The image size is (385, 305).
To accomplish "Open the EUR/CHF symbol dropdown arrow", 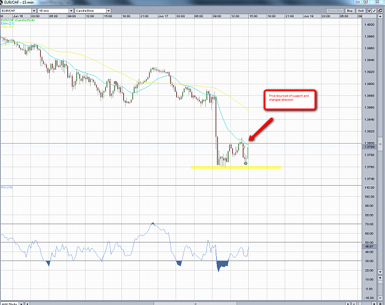I will click(x=34, y=11).
